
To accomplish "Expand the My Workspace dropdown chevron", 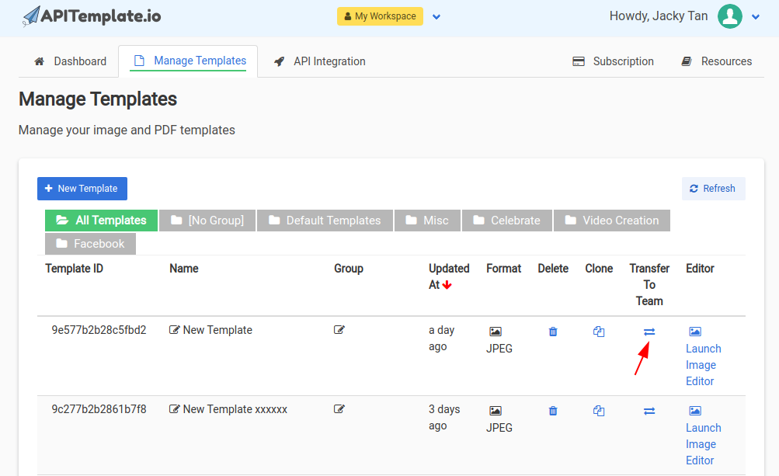I will coord(436,16).
